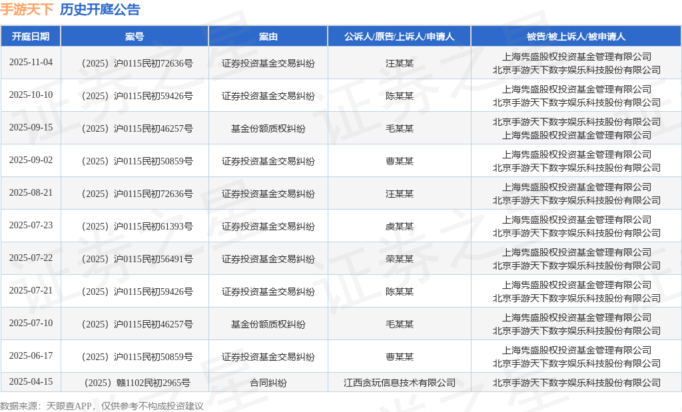Click the date 2025-06-17
Viewport: 682px width, 412px height.
coord(31,355)
